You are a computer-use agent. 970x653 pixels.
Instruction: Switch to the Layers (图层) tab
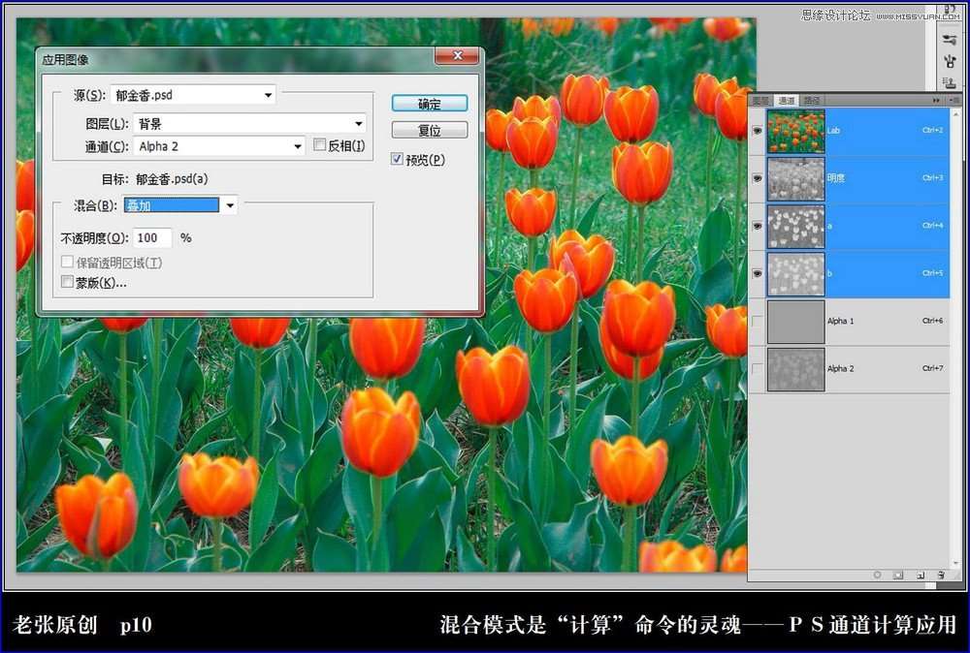point(760,100)
